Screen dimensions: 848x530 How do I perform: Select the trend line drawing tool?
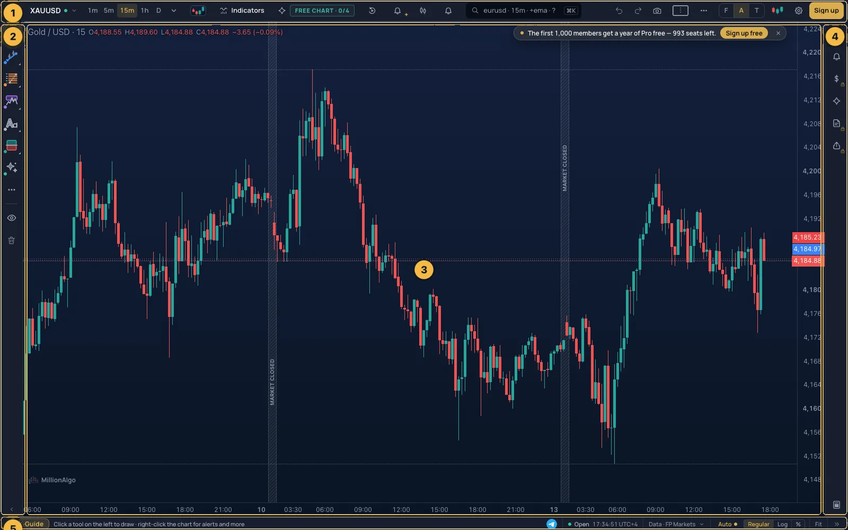(11, 57)
